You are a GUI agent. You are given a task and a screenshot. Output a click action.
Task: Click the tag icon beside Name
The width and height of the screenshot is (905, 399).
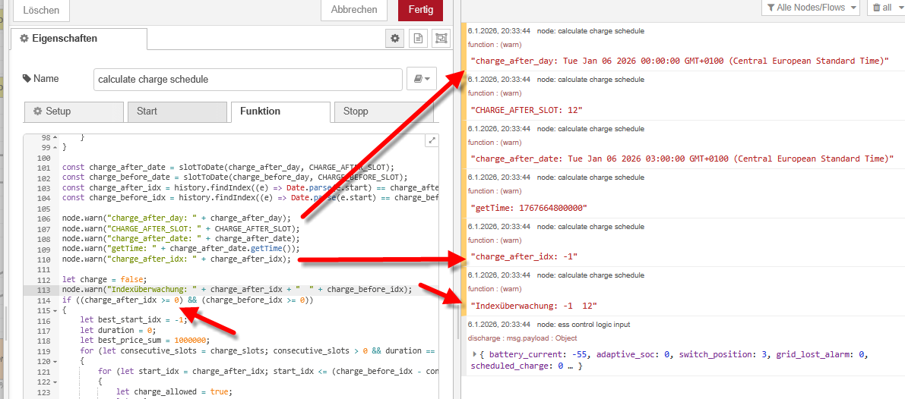tap(27, 78)
